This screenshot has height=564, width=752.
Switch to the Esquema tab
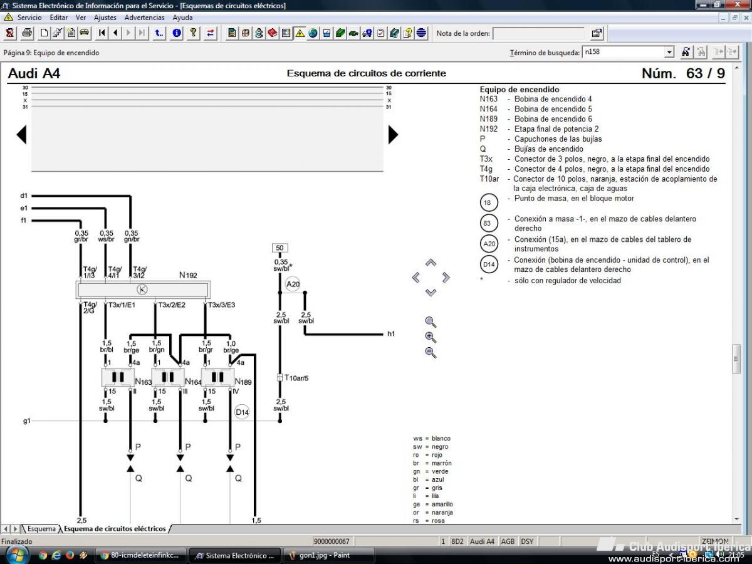(40, 529)
